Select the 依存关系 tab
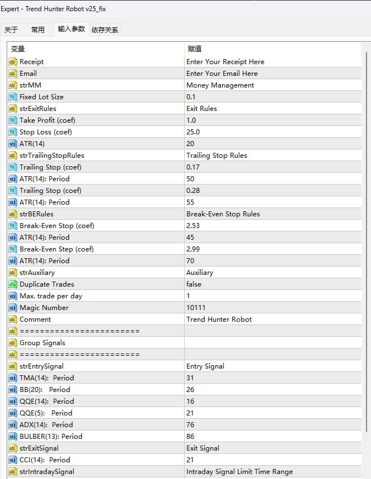371x479 pixels. [x=105, y=30]
